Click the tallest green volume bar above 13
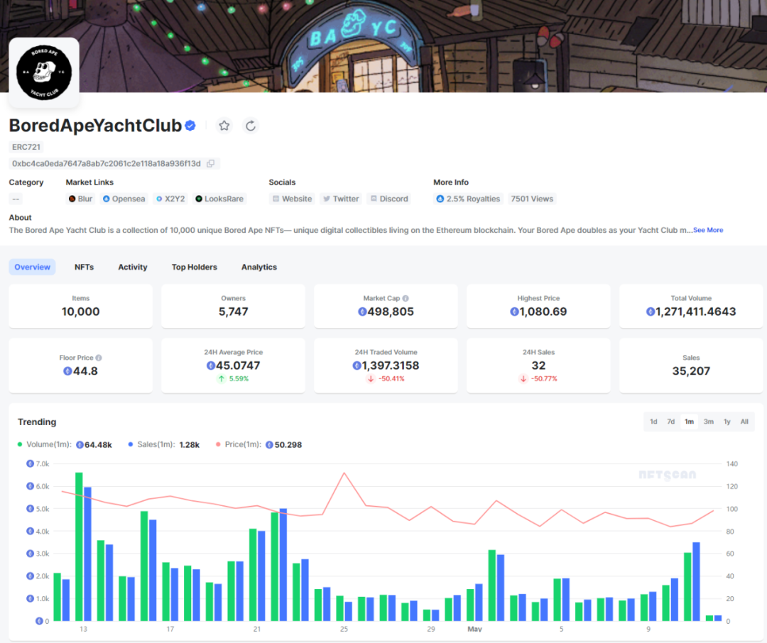This screenshot has height=643, width=767. point(79,546)
